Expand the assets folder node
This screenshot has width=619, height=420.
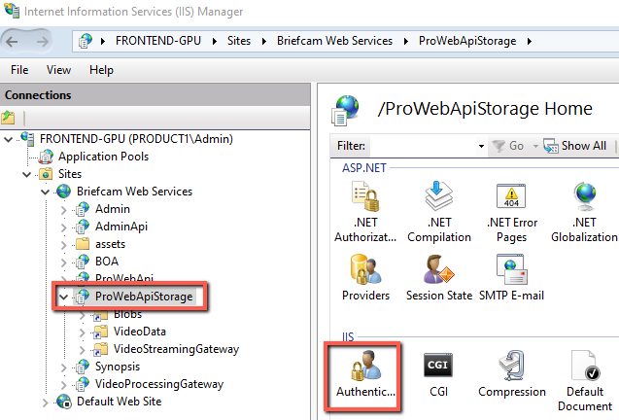tap(63, 244)
